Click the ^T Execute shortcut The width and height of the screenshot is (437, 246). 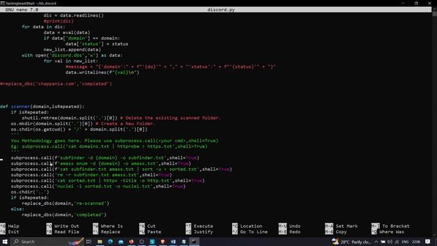click(199, 226)
